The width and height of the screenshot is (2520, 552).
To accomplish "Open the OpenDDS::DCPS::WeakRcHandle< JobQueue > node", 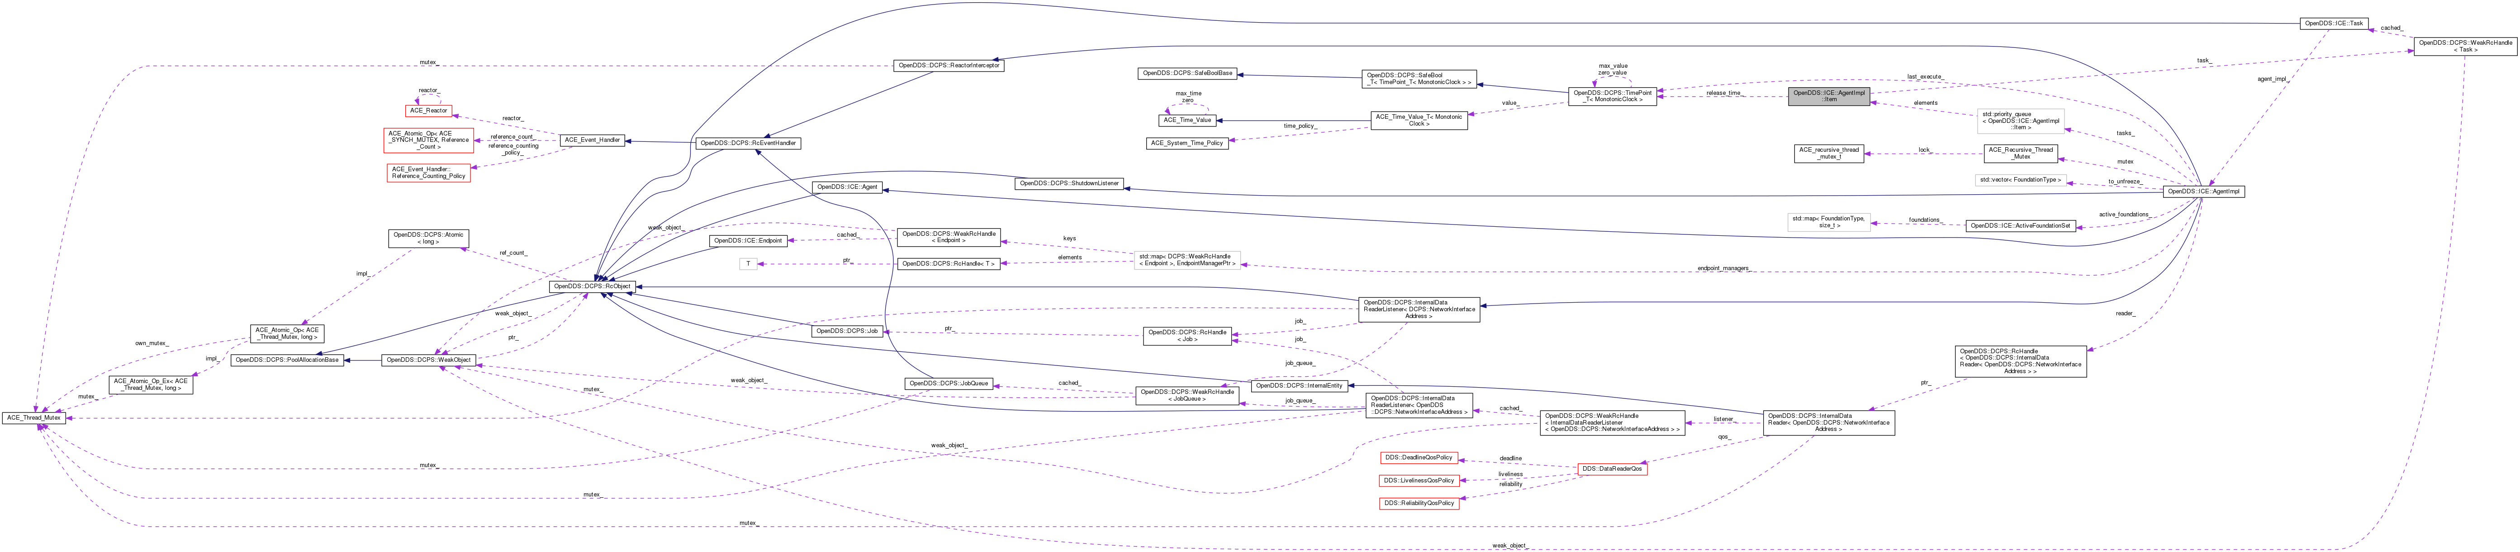I will click(1187, 396).
